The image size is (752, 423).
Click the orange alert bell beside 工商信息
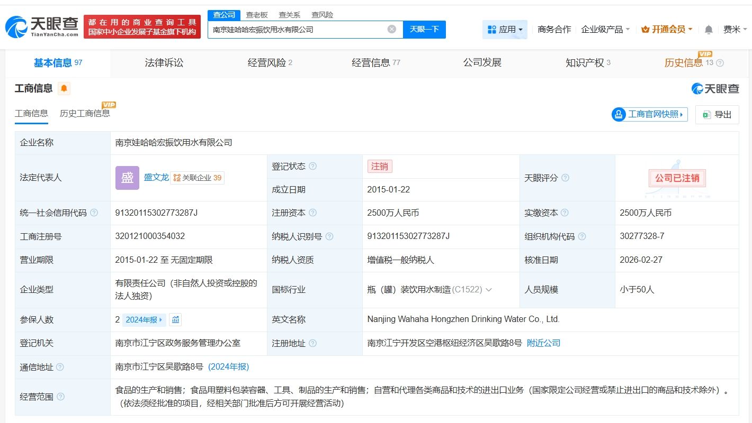[64, 88]
